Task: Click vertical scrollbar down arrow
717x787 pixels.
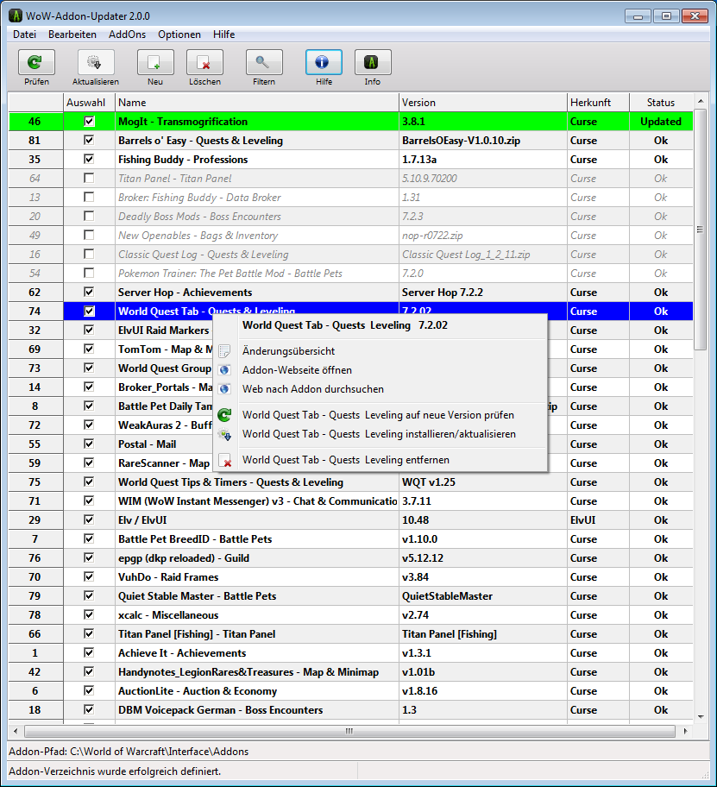Action: [x=701, y=717]
